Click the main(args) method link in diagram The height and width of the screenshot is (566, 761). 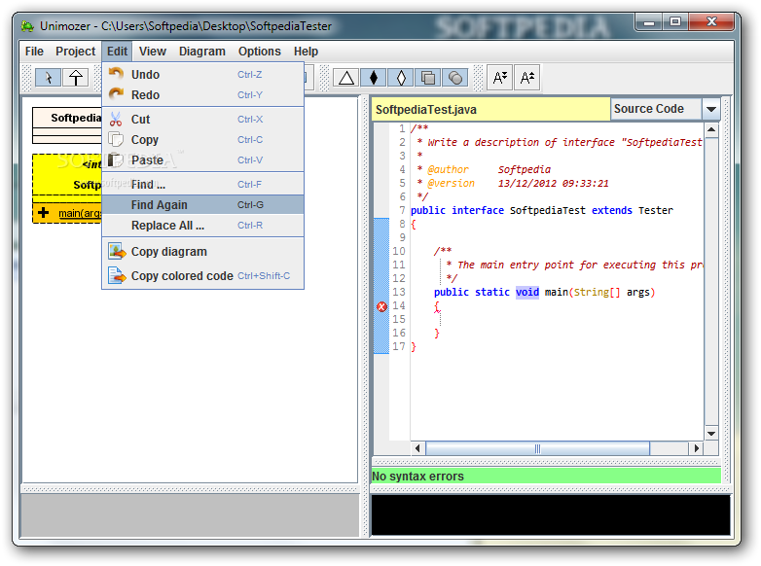80,213
